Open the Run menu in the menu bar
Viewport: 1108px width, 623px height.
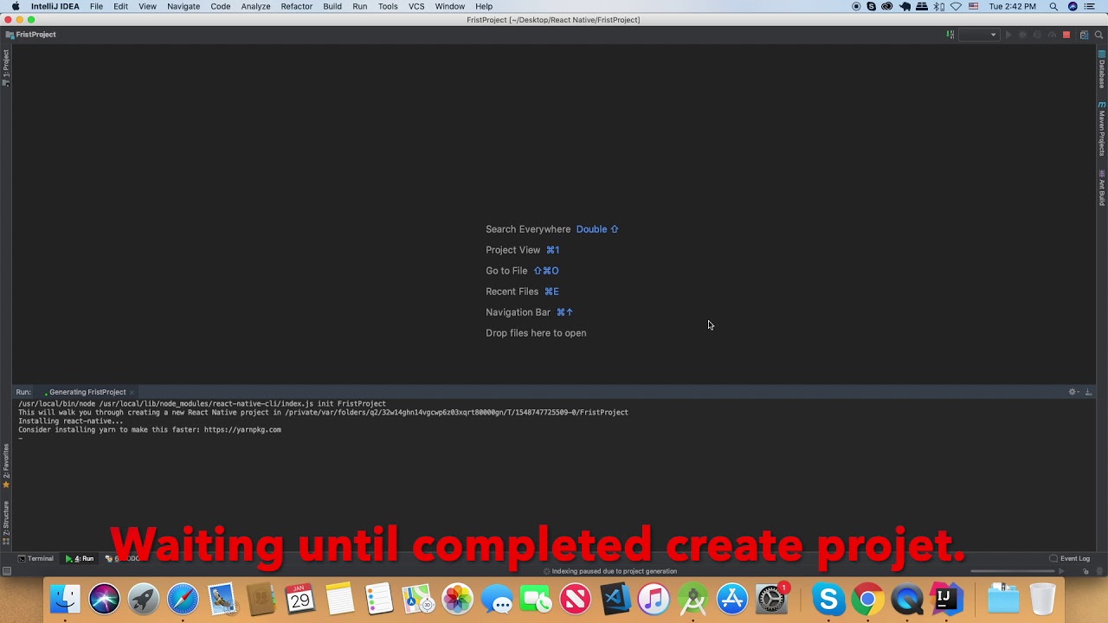coord(360,6)
